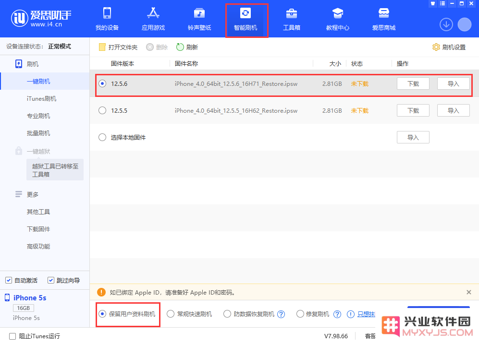The image size is (479, 344).
Task: Open the 只想抹 link
Action: (x=366, y=314)
